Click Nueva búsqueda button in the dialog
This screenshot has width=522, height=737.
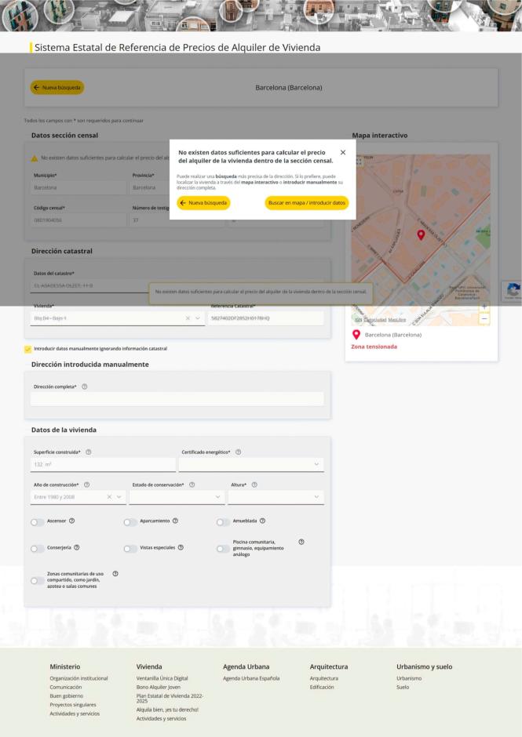pos(203,203)
